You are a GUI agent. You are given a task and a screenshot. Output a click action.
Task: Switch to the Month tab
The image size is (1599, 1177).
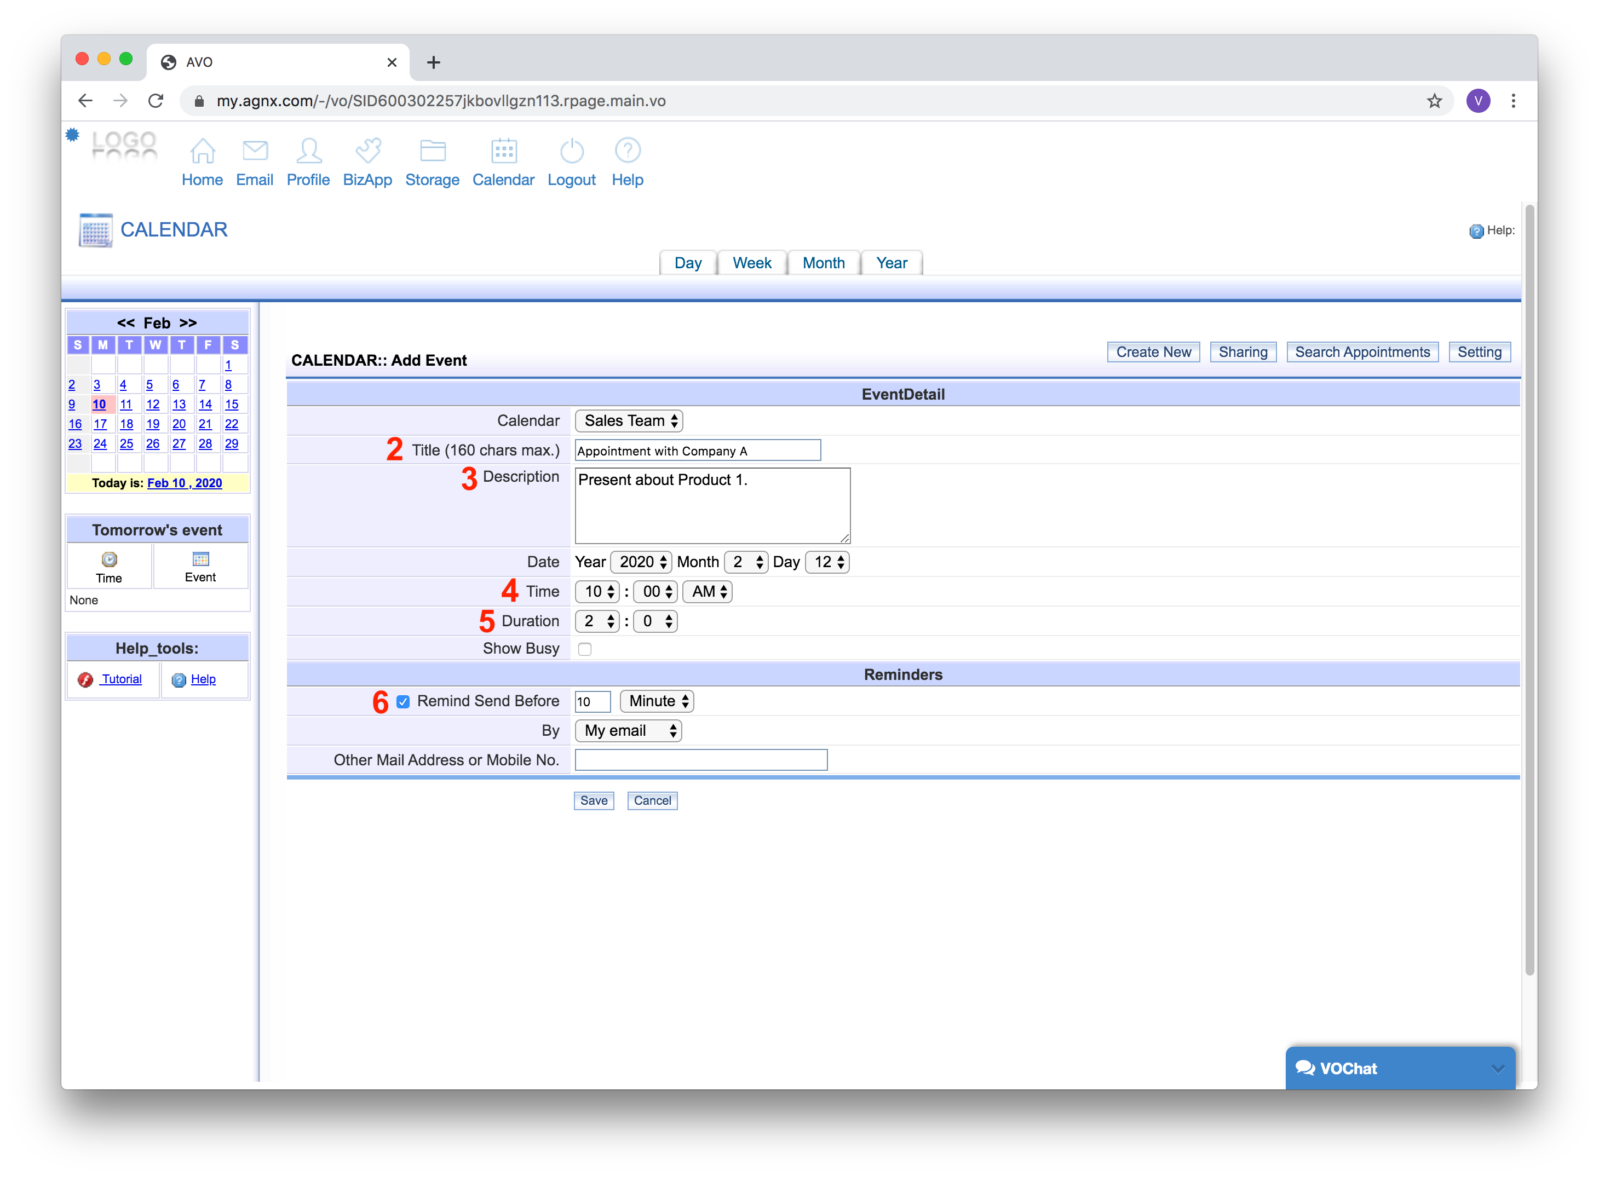pos(823,263)
